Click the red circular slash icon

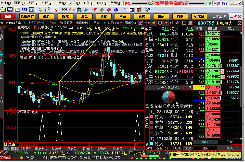109,10
